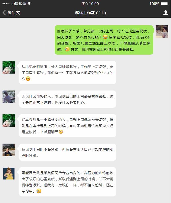Open the flower-in-hand avatar beside 从小见老师紧张
Image resolution: width=171 pixels, height=203 pixels.
[9, 67]
